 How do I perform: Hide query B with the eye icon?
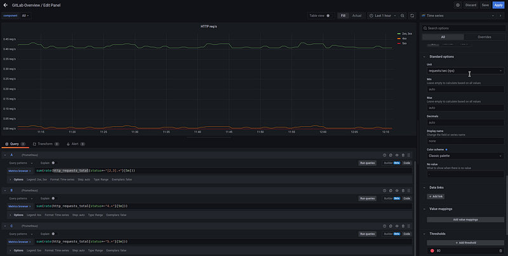[x=397, y=191]
